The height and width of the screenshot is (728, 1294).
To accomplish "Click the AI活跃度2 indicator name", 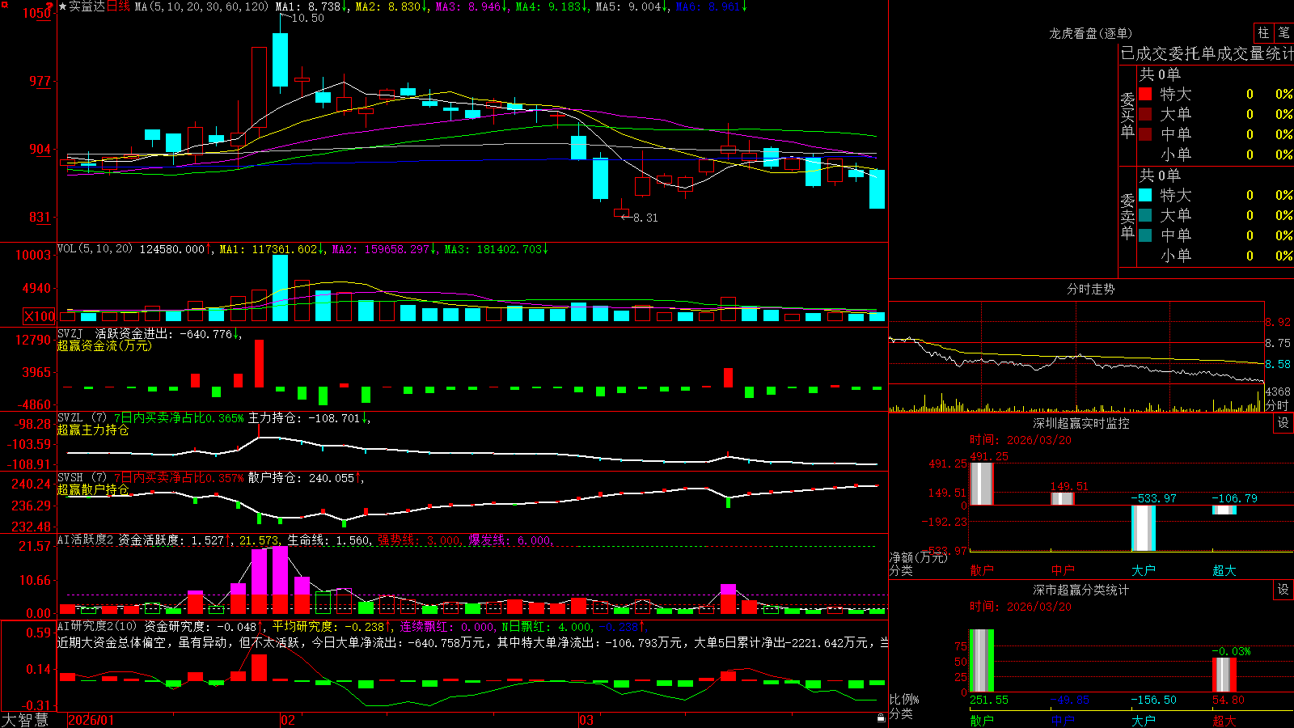I will [85, 540].
